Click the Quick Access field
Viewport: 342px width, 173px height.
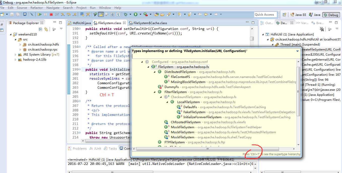tap(265, 15)
